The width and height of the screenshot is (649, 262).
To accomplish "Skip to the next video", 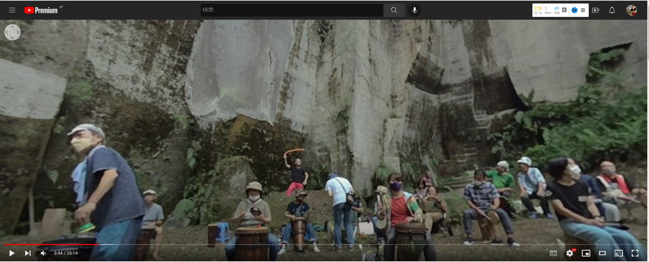I will pyautogui.click(x=28, y=253).
